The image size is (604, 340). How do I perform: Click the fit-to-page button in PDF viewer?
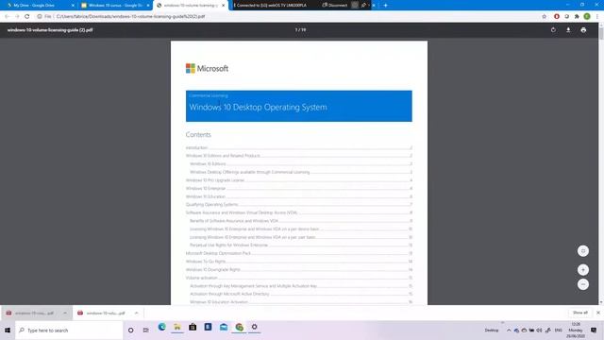[x=583, y=251]
